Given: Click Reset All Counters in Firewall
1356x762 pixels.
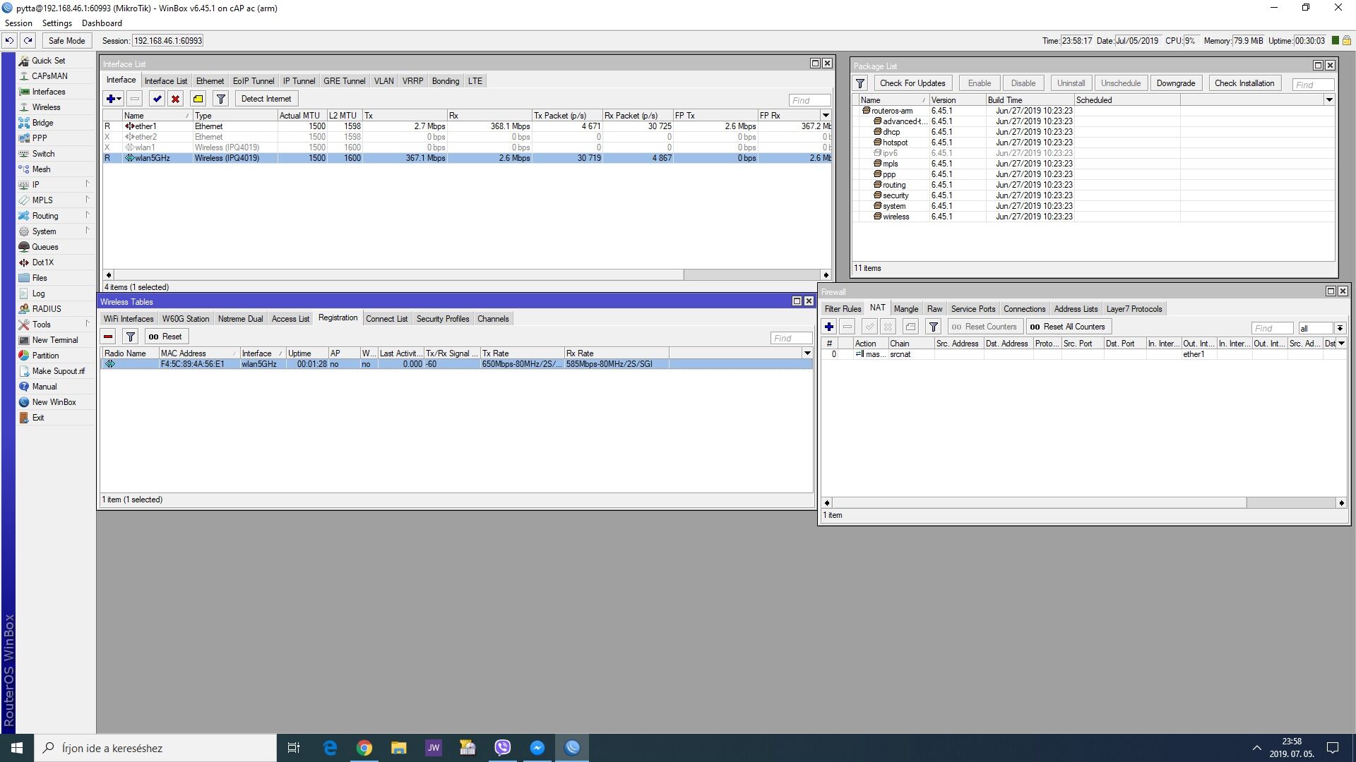Looking at the screenshot, I should click(x=1068, y=327).
